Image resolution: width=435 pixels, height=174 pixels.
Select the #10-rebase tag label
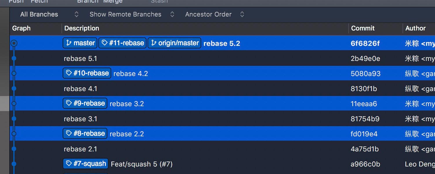point(87,73)
